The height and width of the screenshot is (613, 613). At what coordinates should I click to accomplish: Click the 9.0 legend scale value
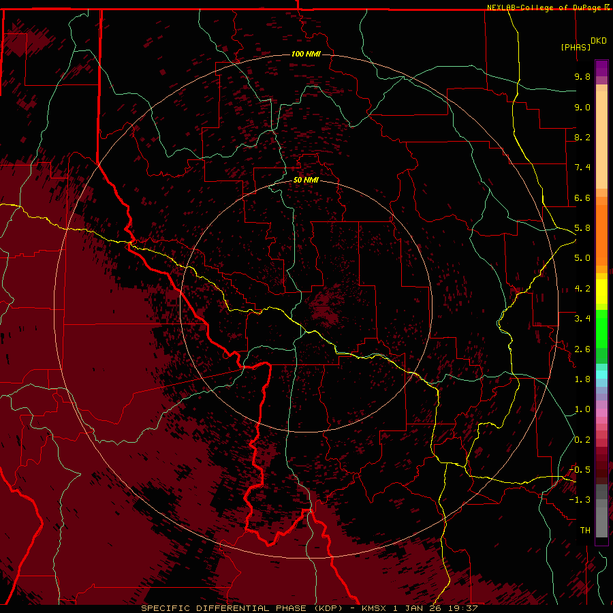tap(582, 107)
